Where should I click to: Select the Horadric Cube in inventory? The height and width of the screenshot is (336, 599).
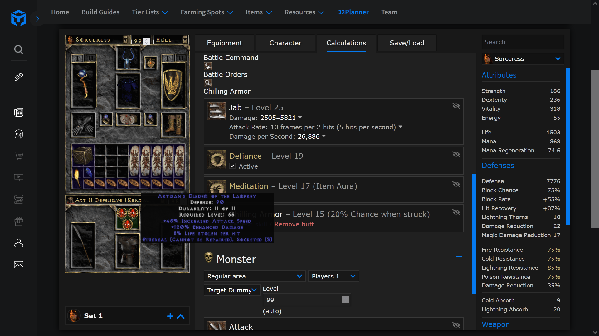click(83, 155)
